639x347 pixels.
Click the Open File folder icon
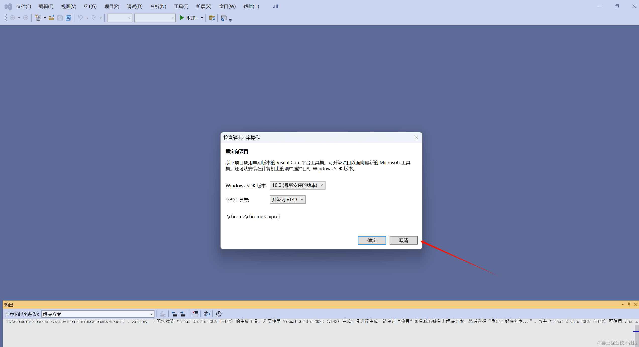pos(51,18)
